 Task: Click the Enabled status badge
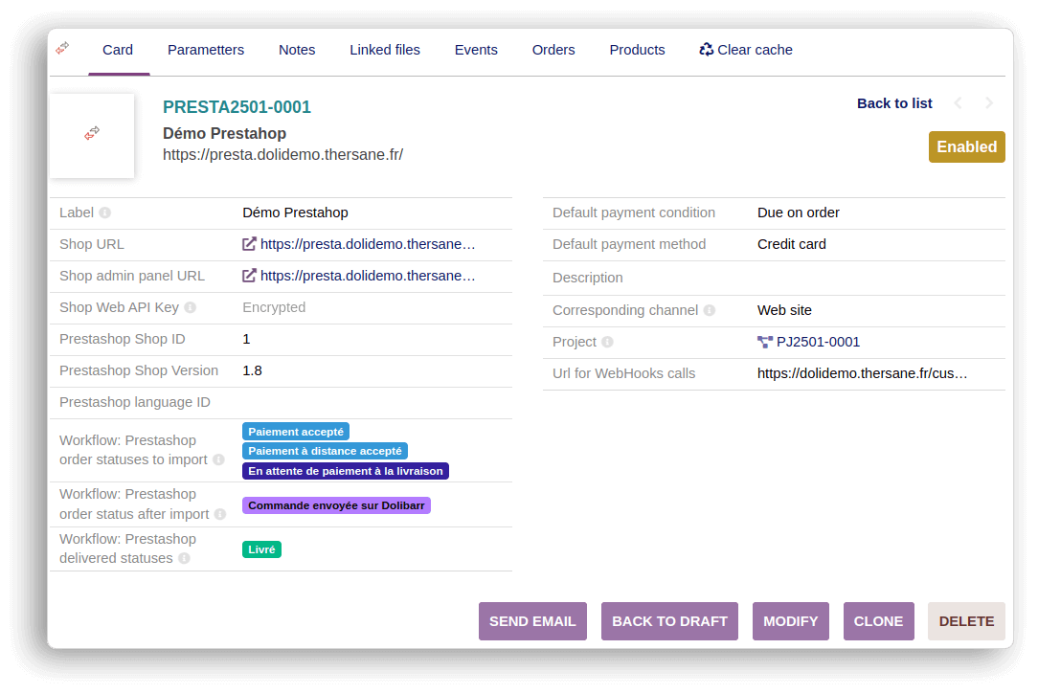[x=966, y=147]
